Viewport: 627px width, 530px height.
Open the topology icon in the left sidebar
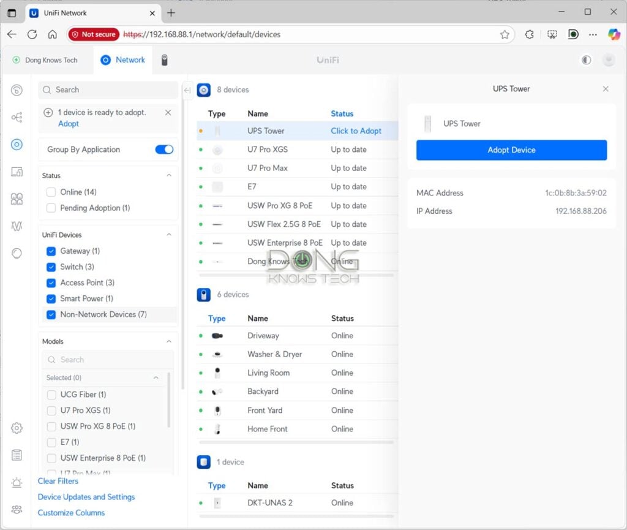click(x=17, y=117)
